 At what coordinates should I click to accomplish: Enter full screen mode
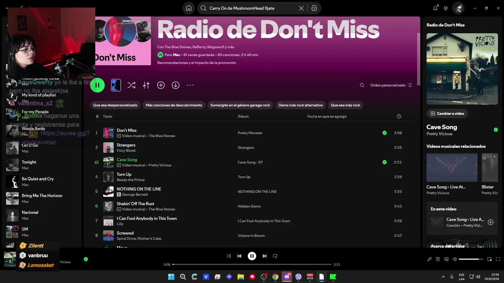pyautogui.click(x=498, y=259)
